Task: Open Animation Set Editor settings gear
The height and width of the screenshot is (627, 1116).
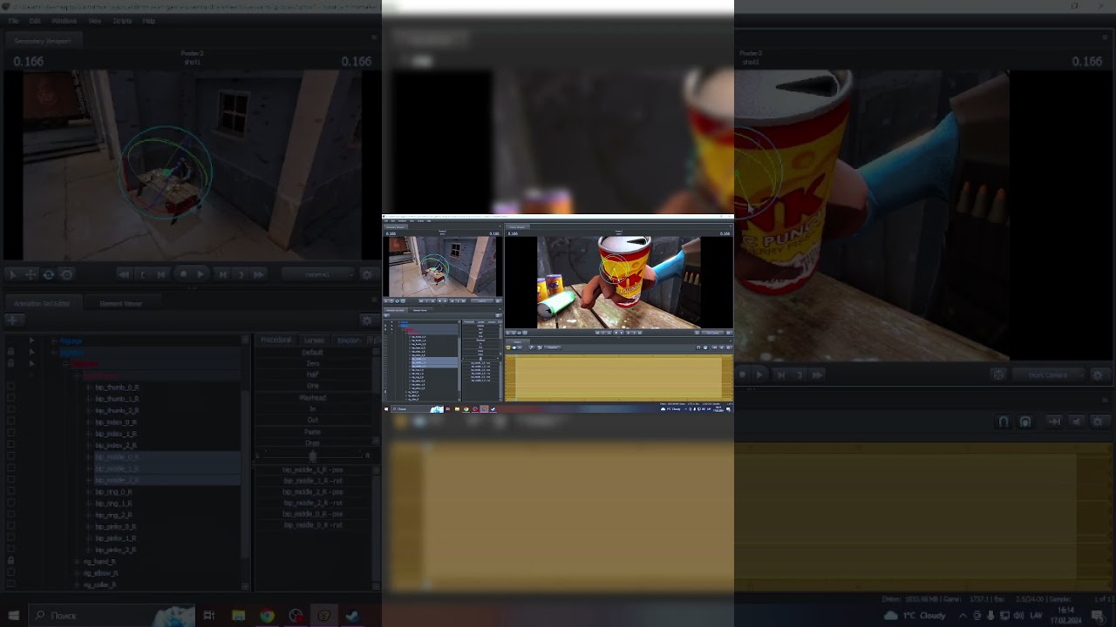Action: 367,320
